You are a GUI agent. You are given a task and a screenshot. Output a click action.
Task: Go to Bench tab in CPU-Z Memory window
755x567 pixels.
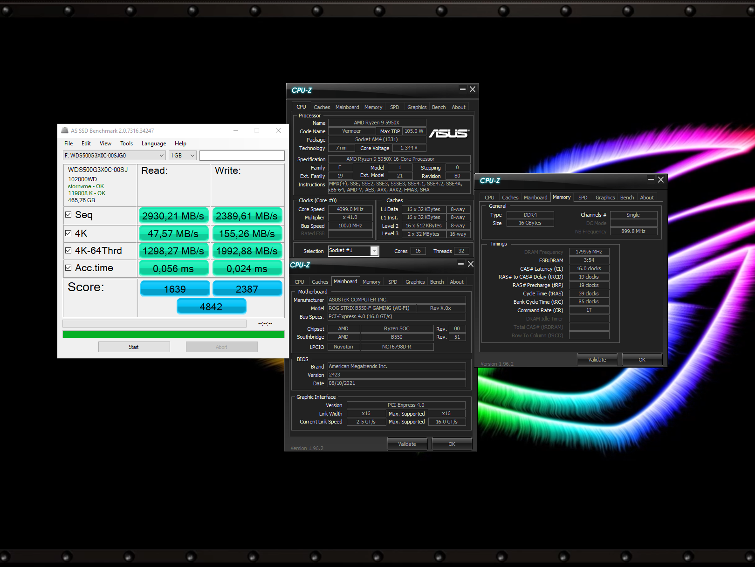point(627,198)
